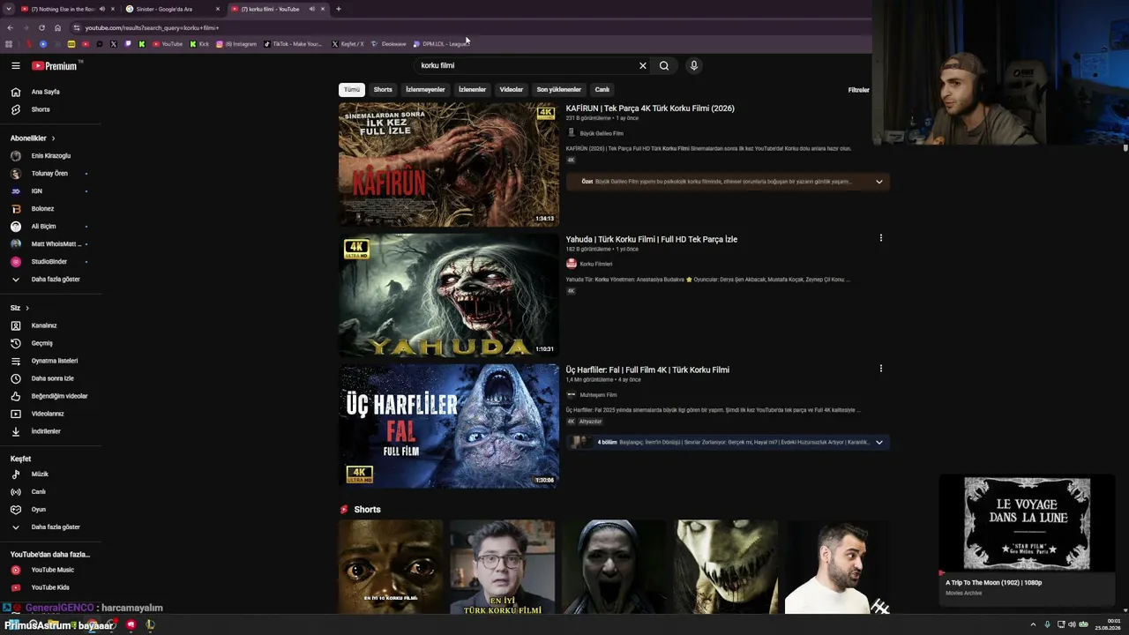Screen dimensions: 1129x635
Task: Submit search with the magnifier button
Action: (664, 65)
